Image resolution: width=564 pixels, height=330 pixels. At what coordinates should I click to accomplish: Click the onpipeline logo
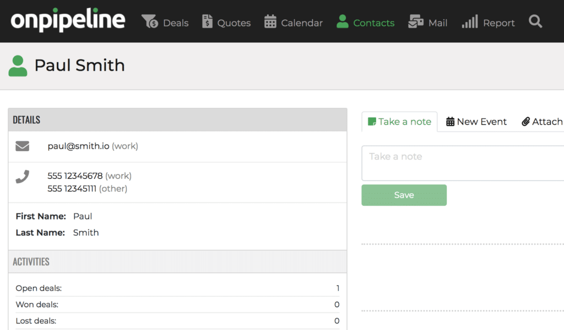[68, 20]
